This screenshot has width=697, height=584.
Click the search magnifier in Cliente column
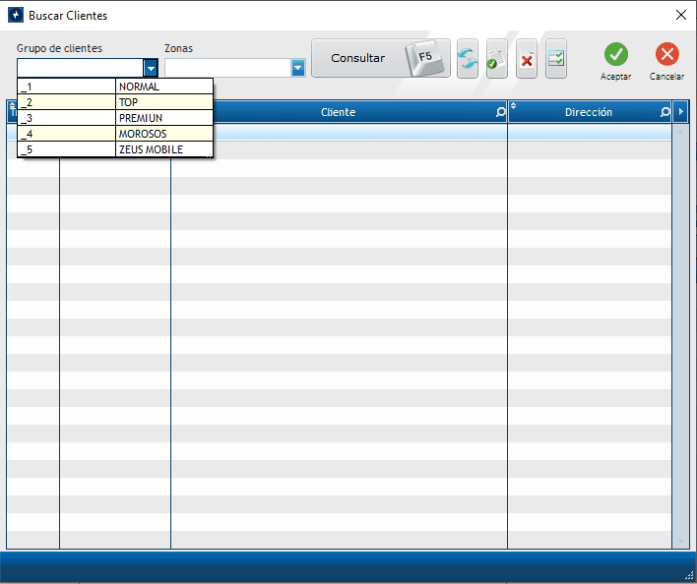pyautogui.click(x=500, y=112)
